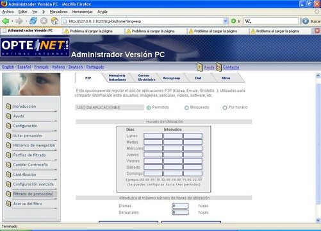The image size is (321, 231).
Task: Open the forward button history dropdown arrow
Action: [26, 21]
